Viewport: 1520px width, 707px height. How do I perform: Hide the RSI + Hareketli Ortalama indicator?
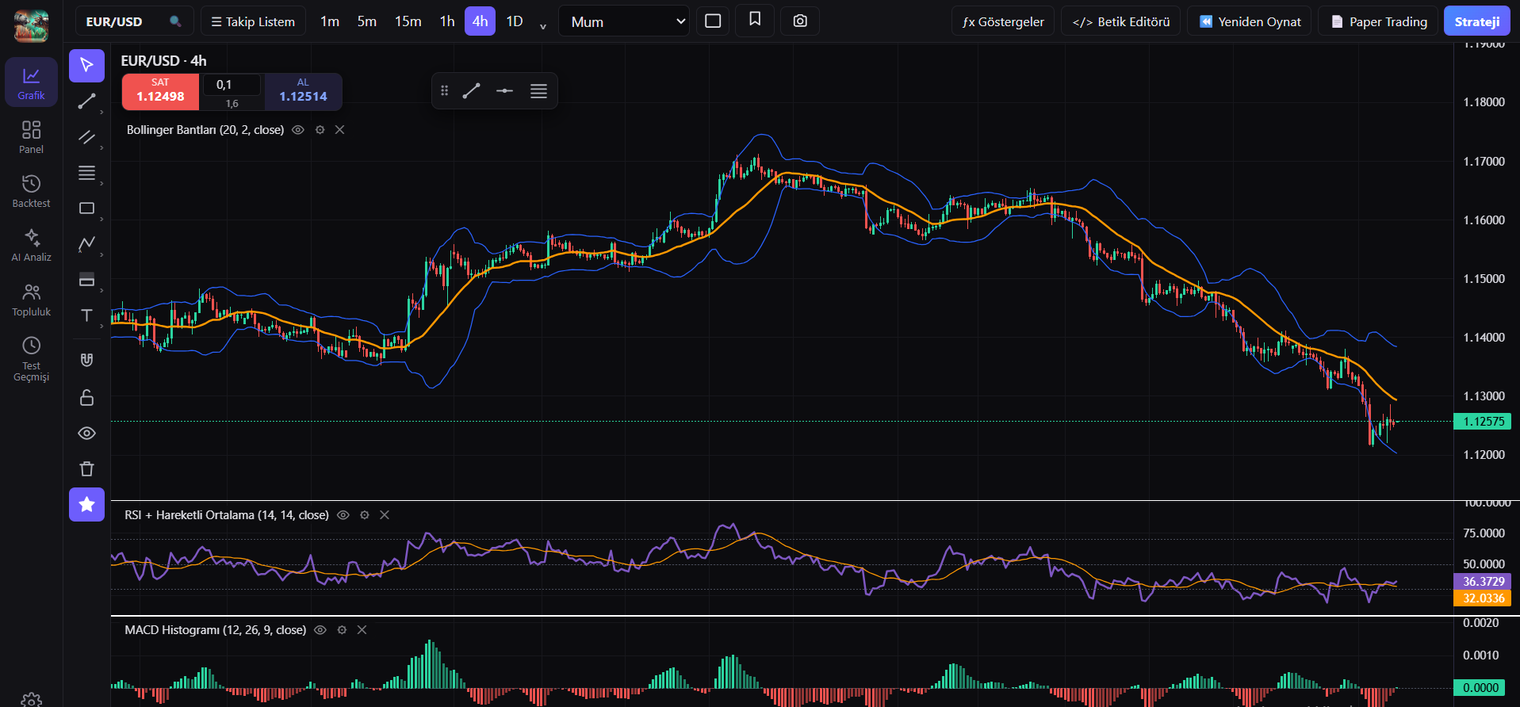(x=343, y=515)
